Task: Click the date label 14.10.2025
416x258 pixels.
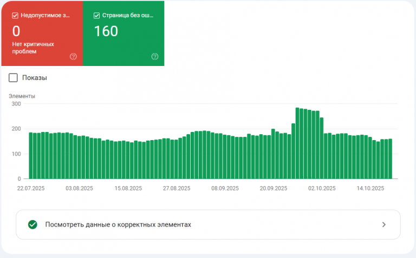Action: (x=370, y=188)
